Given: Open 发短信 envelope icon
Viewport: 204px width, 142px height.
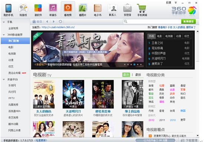Looking at the screenshot, I should 127,8.
